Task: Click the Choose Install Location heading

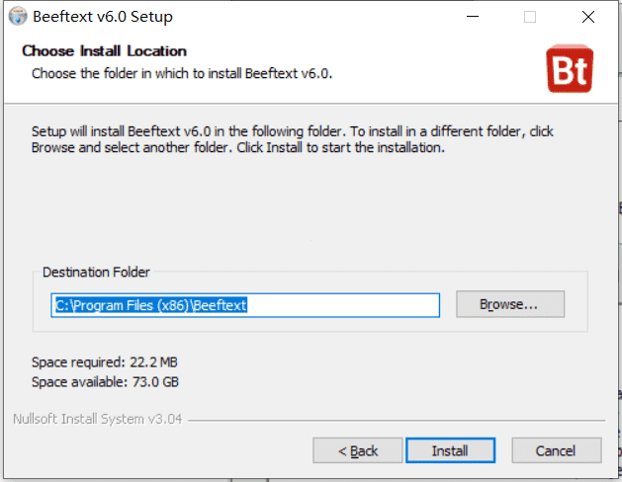Action: point(105,51)
